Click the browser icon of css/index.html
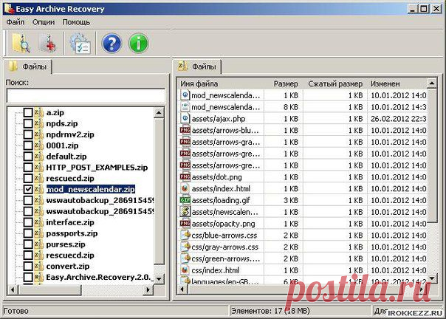 pos(185,270)
